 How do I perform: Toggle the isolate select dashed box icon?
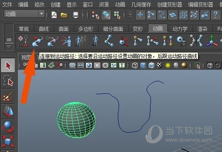point(197,65)
